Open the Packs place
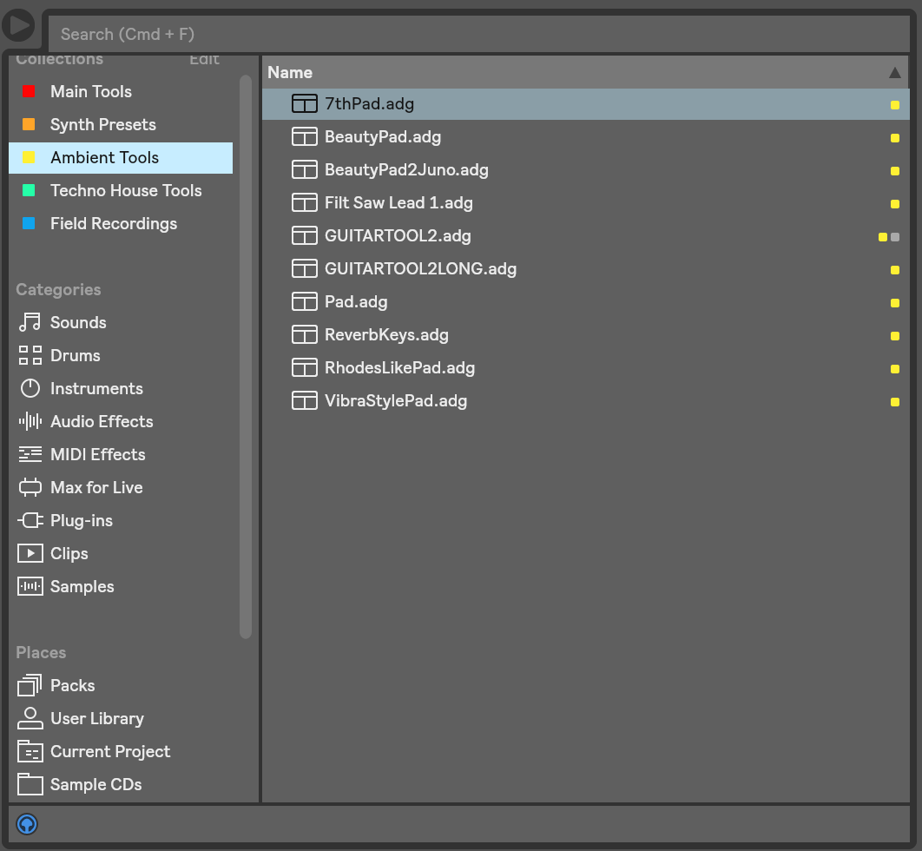This screenshot has width=922, height=851. point(72,686)
